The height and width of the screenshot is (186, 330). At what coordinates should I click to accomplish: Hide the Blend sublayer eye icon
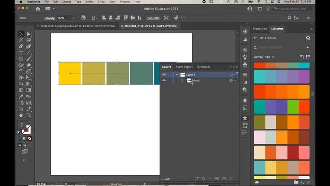[x=164, y=81]
